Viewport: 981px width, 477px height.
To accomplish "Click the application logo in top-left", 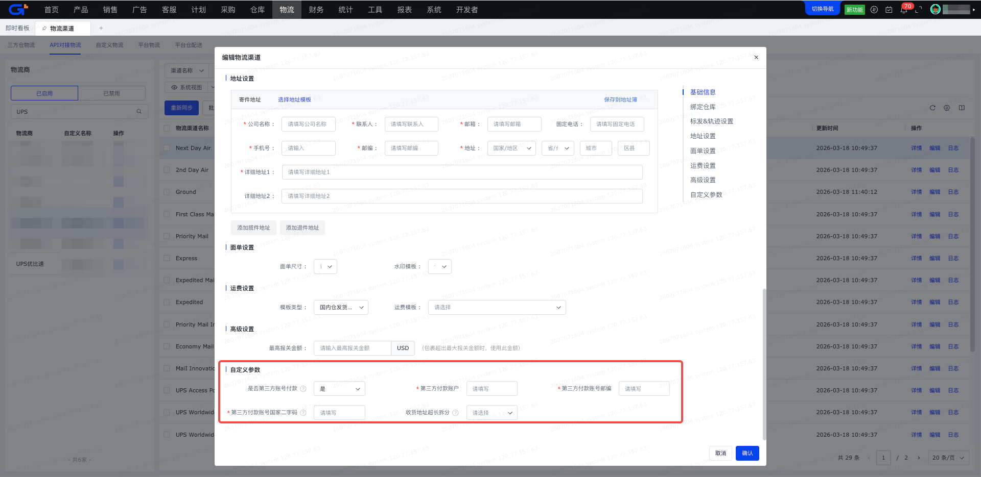I will click(18, 9).
